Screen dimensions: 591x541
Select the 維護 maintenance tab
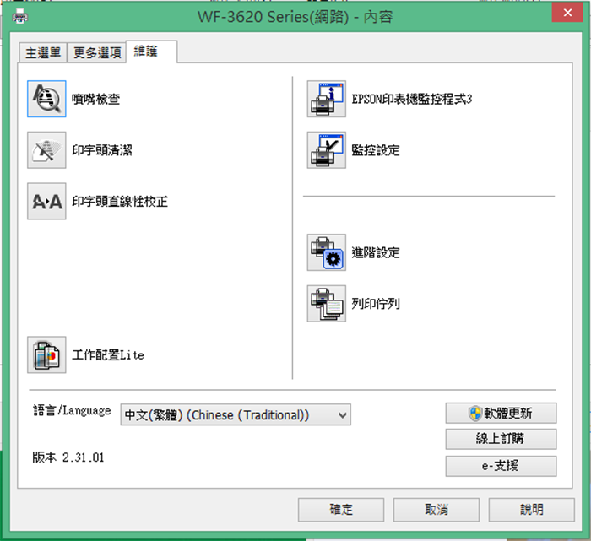tap(151, 51)
